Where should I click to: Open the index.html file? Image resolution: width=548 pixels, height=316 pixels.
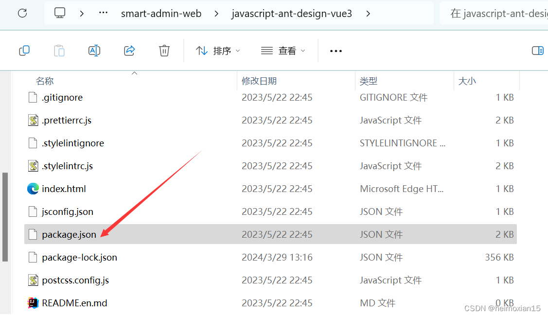(x=62, y=189)
